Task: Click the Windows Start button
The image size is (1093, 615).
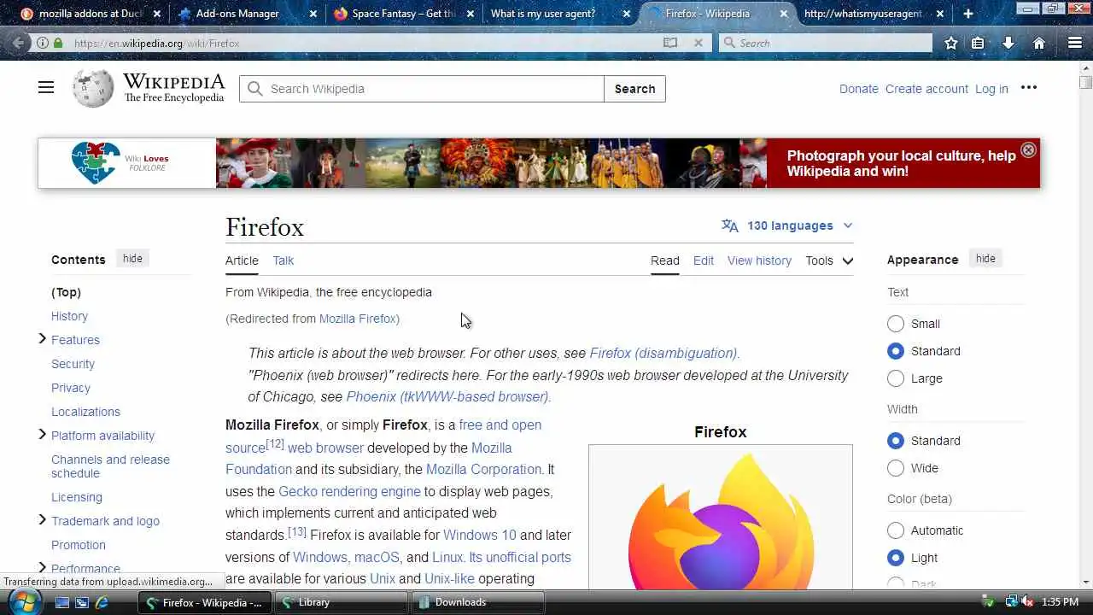Action: click(x=23, y=602)
